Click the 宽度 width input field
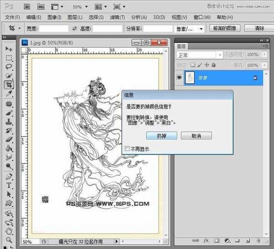The width and height of the screenshot is (274, 249). tap(53, 28)
